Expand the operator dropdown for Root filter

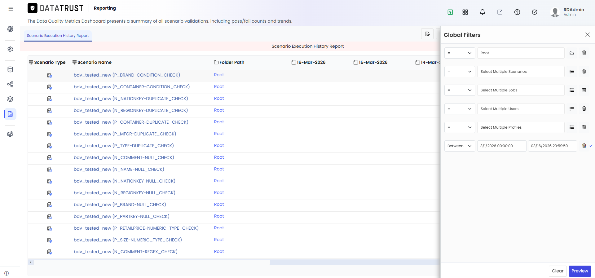pyautogui.click(x=460, y=53)
